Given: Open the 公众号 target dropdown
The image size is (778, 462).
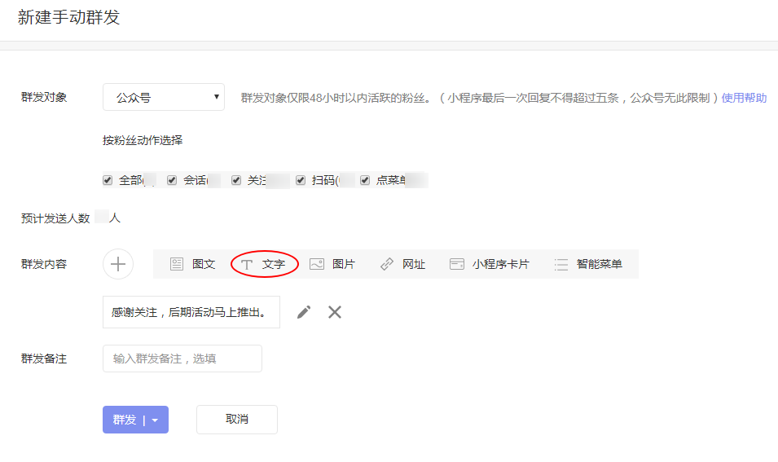Looking at the screenshot, I should pos(164,97).
